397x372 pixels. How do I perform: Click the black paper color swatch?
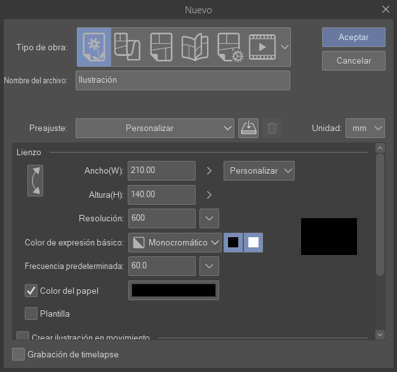coord(173,291)
